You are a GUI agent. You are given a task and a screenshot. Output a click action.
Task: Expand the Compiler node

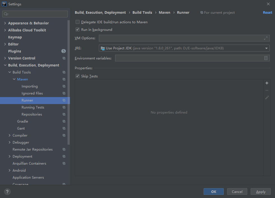(x=10, y=135)
